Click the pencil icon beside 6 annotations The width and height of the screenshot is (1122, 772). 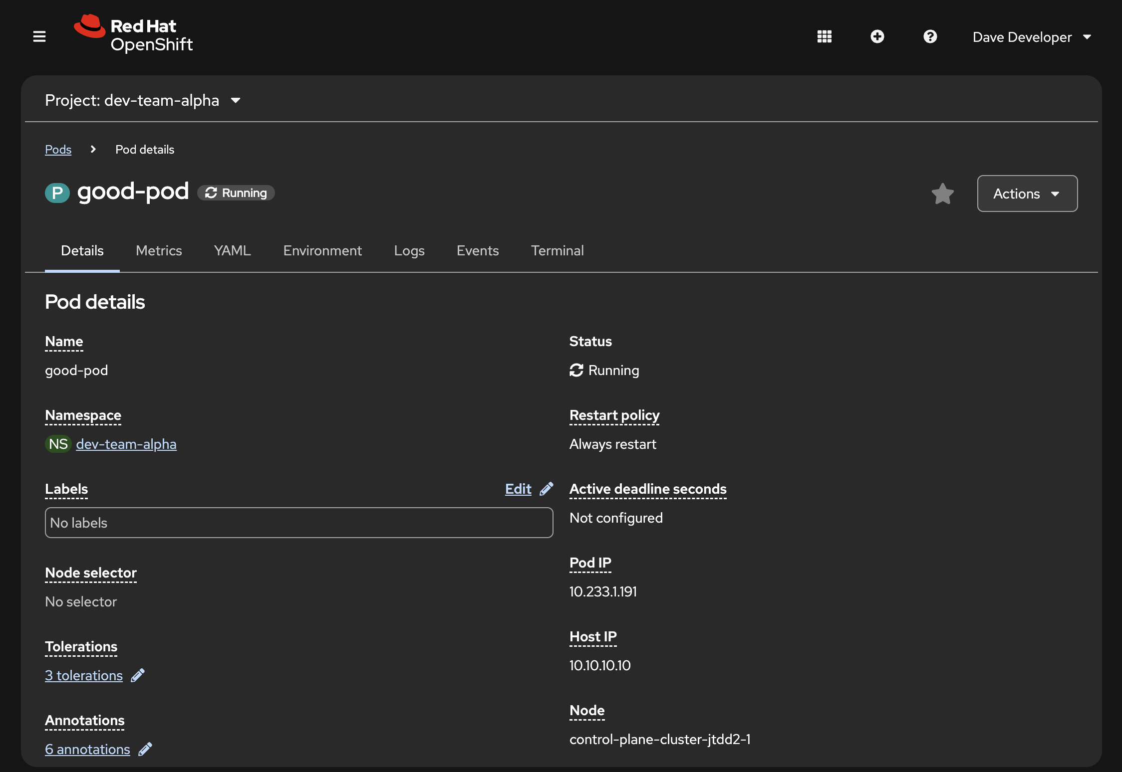(145, 749)
